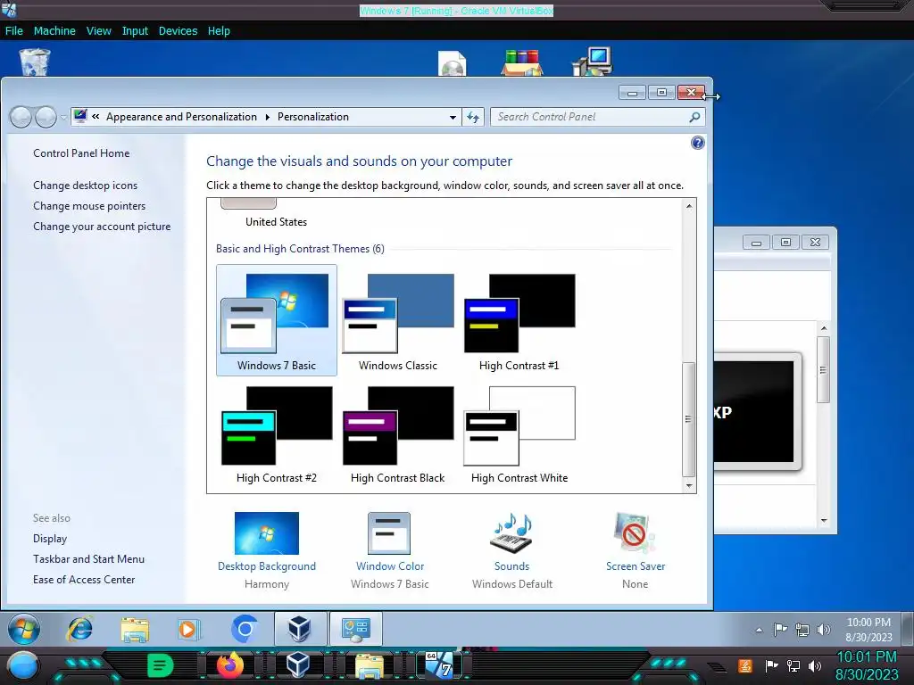Open the Screen Saver settings icon
914x685 pixels.
635,533
